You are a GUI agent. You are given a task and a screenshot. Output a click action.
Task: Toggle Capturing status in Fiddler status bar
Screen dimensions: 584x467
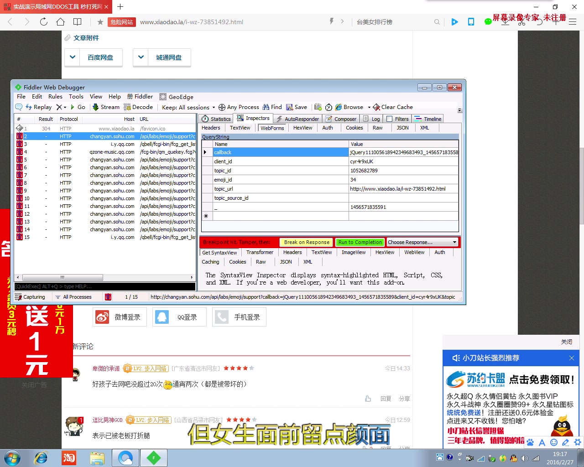pyautogui.click(x=30, y=297)
